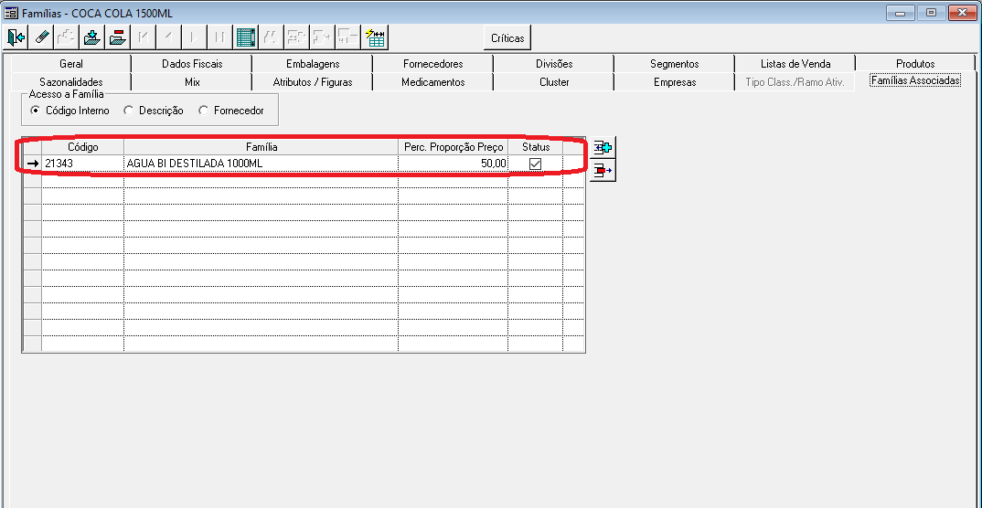Open the Críticas button
This screenshot has height=508, width=982.
point(507,38)
